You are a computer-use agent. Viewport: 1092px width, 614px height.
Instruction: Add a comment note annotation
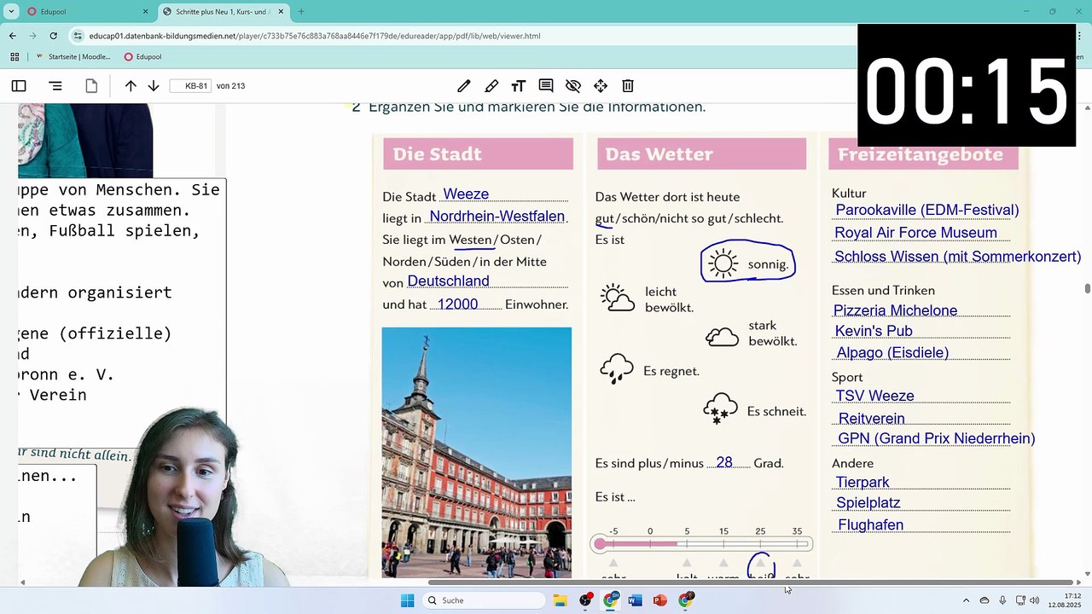click(546, 86)
